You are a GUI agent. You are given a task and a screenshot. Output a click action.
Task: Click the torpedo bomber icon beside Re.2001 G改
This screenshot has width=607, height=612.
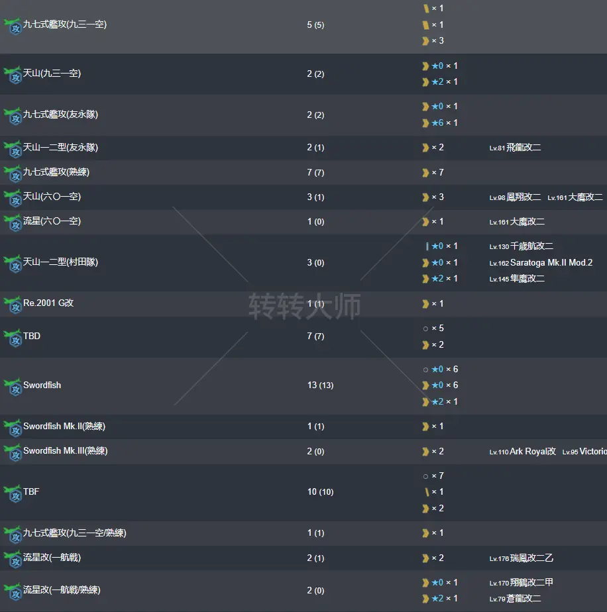[x=12, y=305]
